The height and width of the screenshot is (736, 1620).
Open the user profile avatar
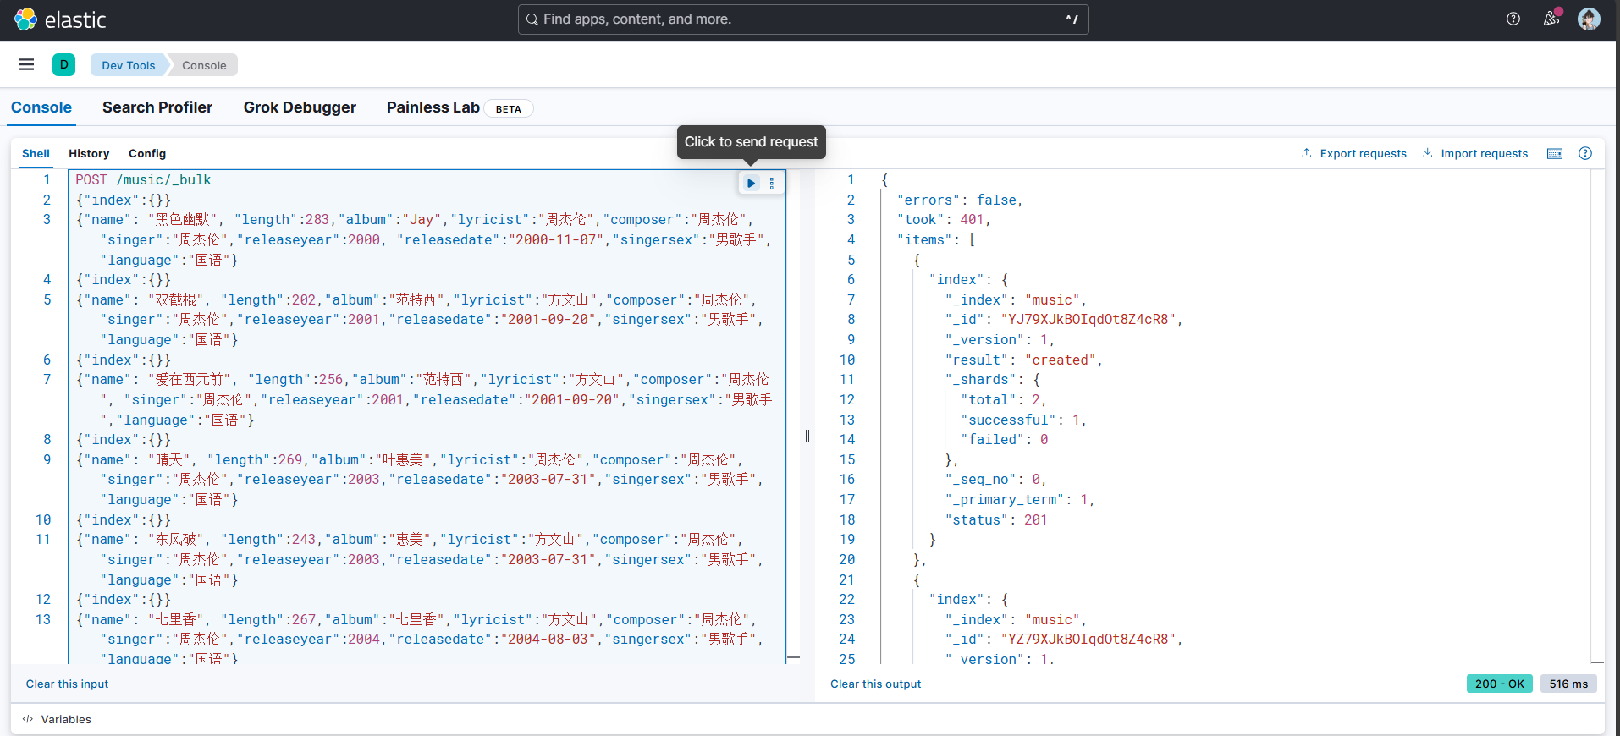pyautogui.click(x=1589, y=19)
